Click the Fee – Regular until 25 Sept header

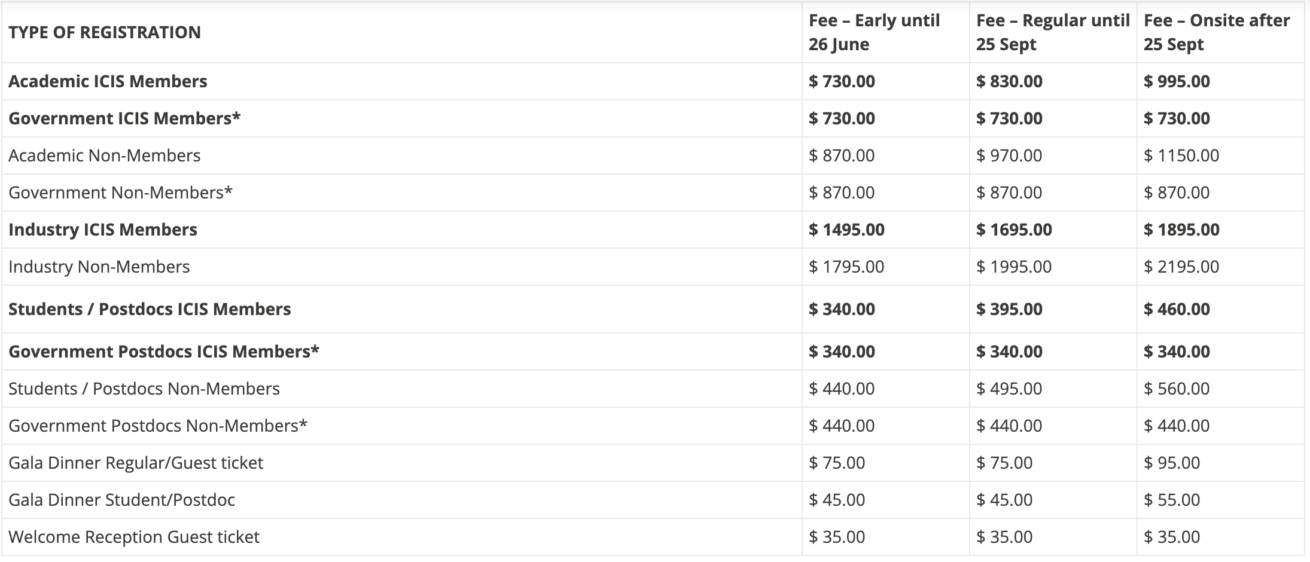(x=1052, y=32)
